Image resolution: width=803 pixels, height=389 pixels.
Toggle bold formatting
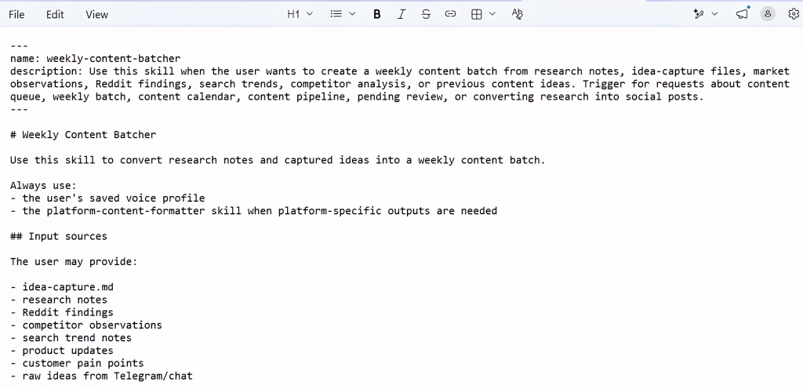377,14
